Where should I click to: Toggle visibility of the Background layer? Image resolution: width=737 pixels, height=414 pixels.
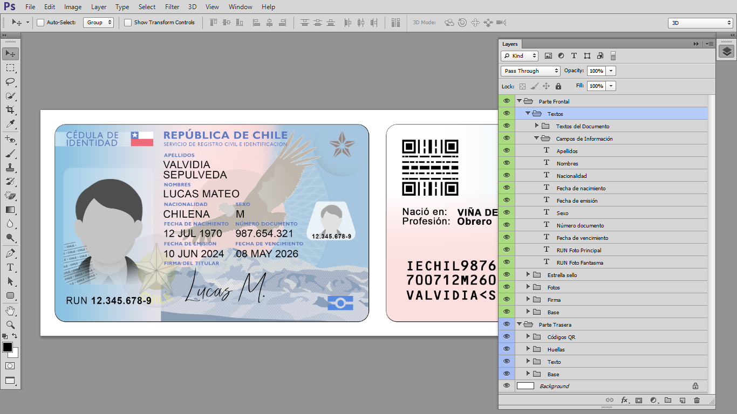tap(507, 385)
